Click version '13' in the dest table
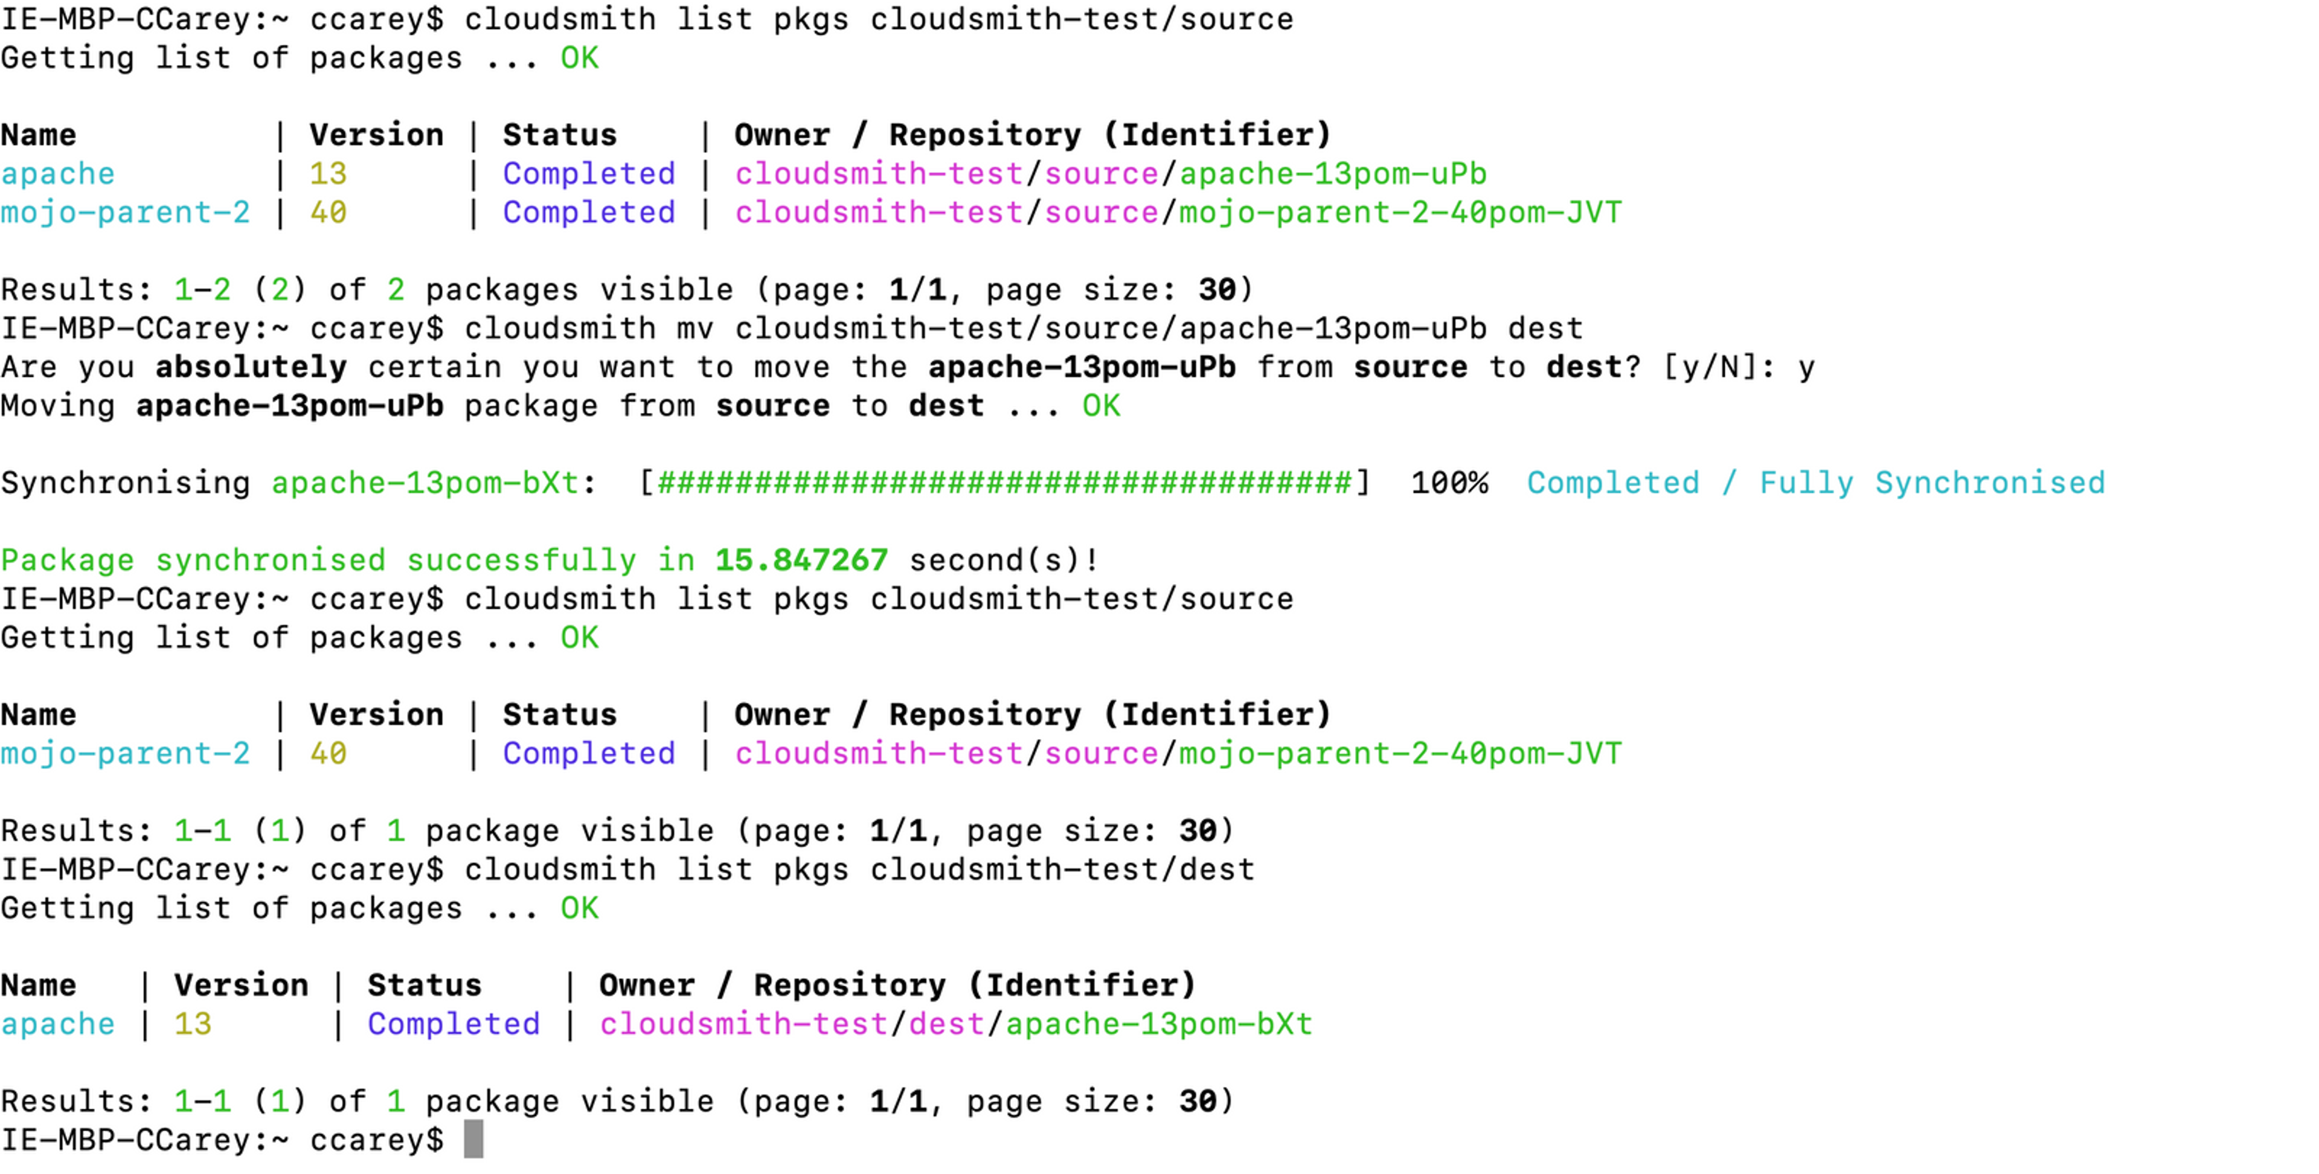 point(193,1025)
